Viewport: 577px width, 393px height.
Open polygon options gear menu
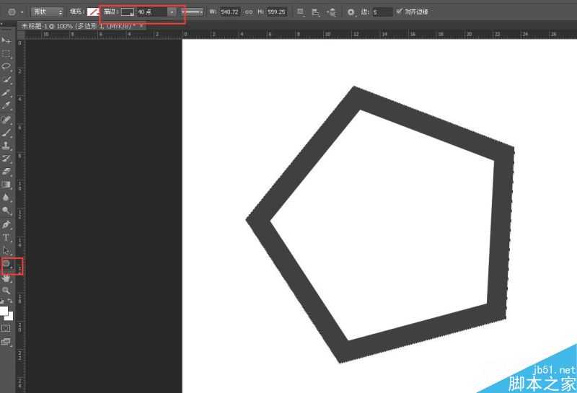351,12
